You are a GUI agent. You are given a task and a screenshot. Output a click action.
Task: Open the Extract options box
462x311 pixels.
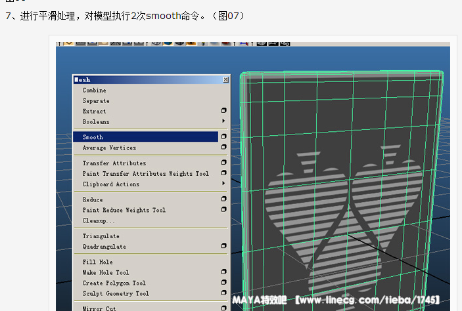point(224,111)
